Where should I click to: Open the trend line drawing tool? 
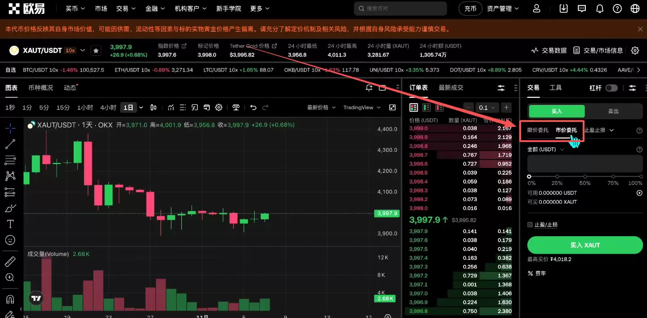click(x=11, y=144)
